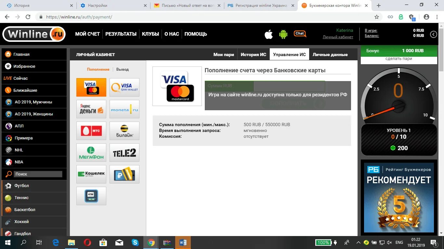
Task: Open АПЛ league in sidebar
Action: (34, 126)
